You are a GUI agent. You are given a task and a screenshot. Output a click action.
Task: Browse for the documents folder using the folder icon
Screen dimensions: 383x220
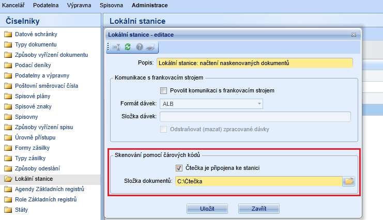click(x=348, y=181)
